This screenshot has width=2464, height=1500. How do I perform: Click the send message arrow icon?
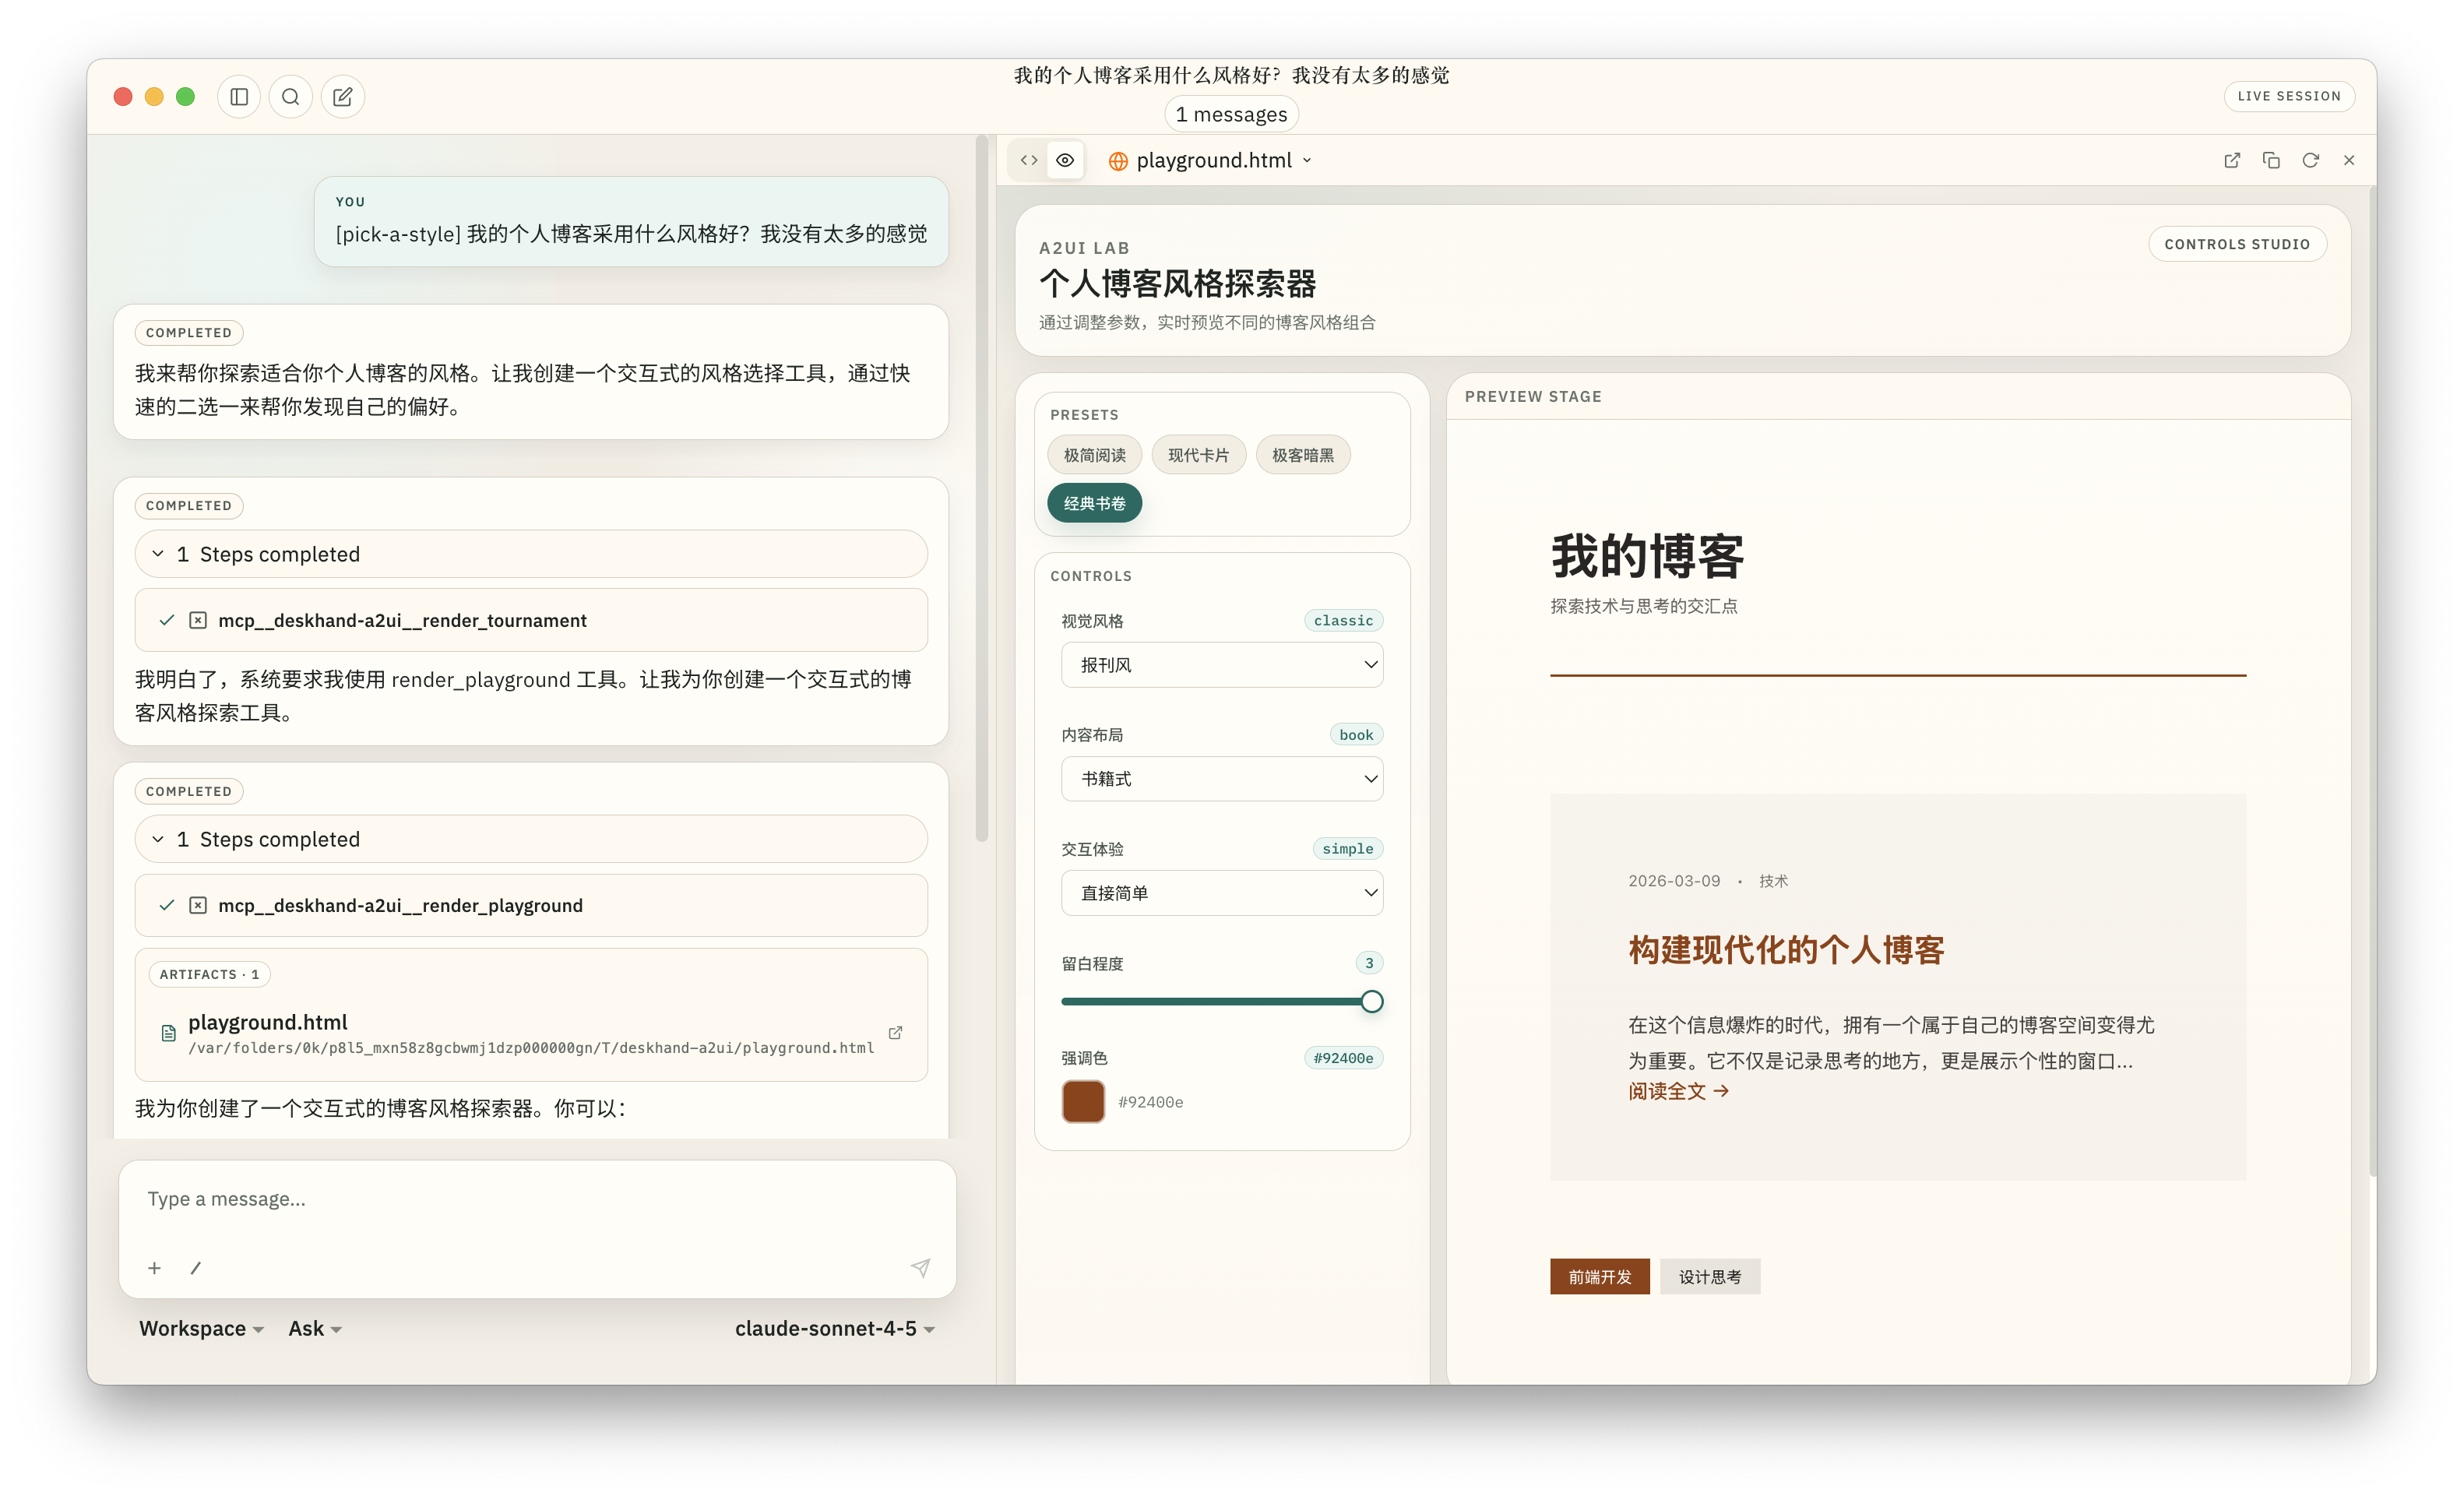point(920,1268)
